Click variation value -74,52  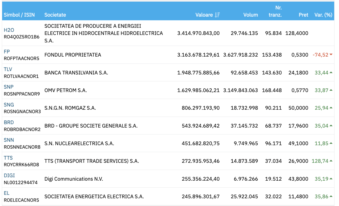click(x=320, y=55)
